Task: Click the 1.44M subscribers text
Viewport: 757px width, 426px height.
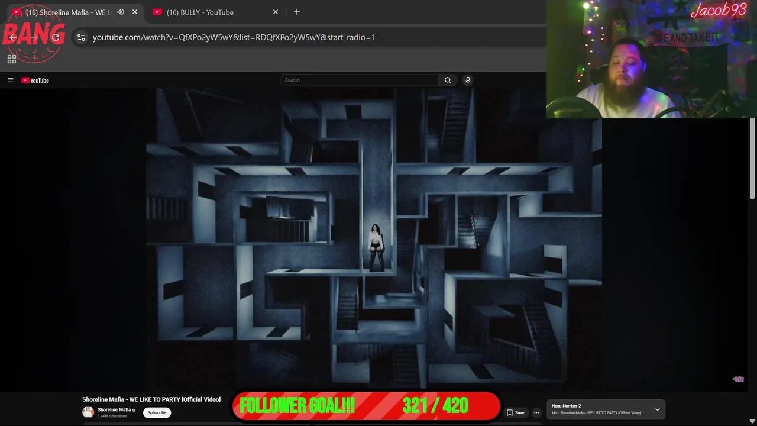Action: pyautogui.click(x=112, y=416)
